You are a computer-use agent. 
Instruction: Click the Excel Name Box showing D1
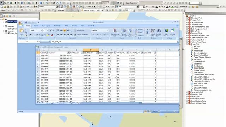point(28,42)
